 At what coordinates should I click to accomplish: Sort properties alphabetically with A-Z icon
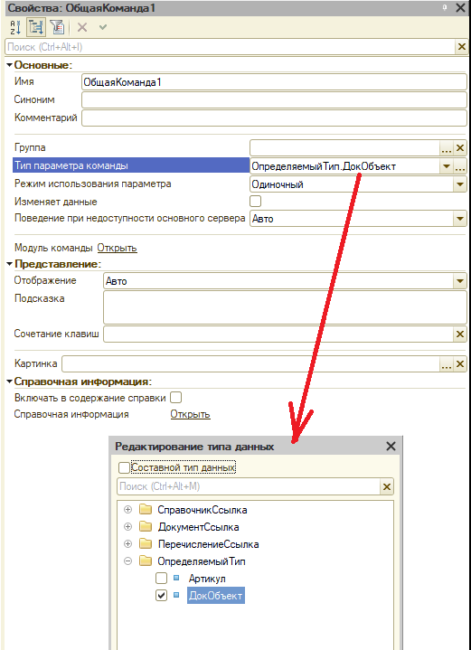(x=15, y=28)
